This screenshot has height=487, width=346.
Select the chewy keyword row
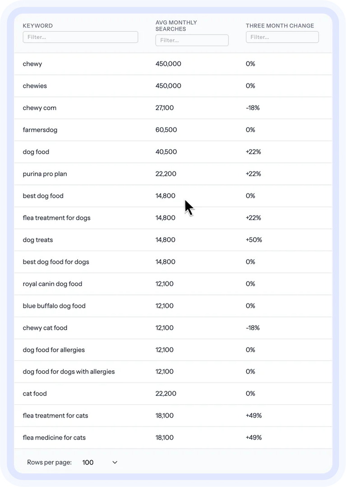[32, 64]
